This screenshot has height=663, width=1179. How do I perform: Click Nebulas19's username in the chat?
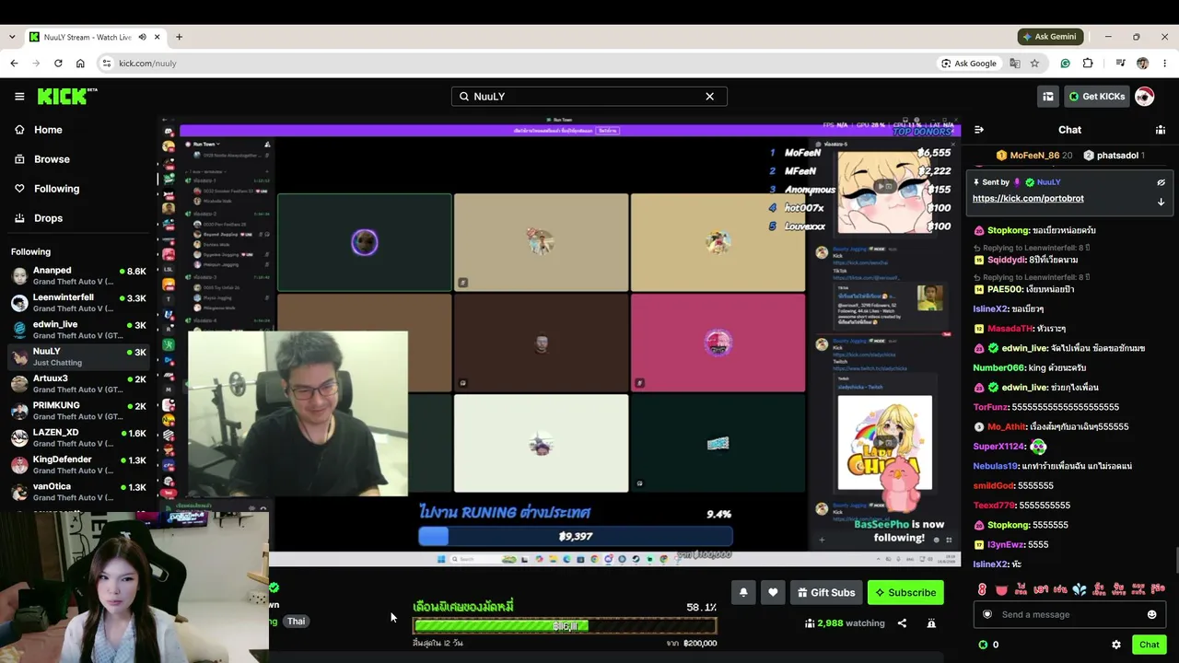[996, 466]
